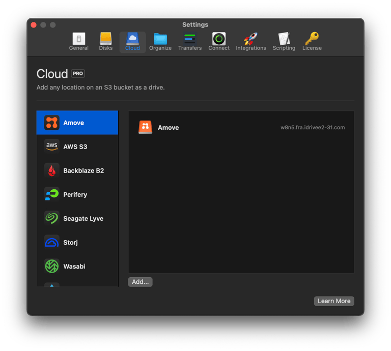Open the Organize folder icon tab
Viewport: 391px width, 351px height.
click(x=160, y=39)
